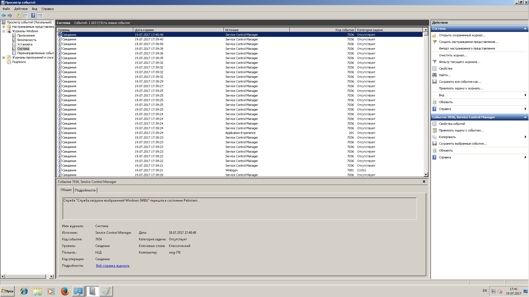529x297 pixels.
Task: Open the Help toolbar icon
Action: [33, 15]
